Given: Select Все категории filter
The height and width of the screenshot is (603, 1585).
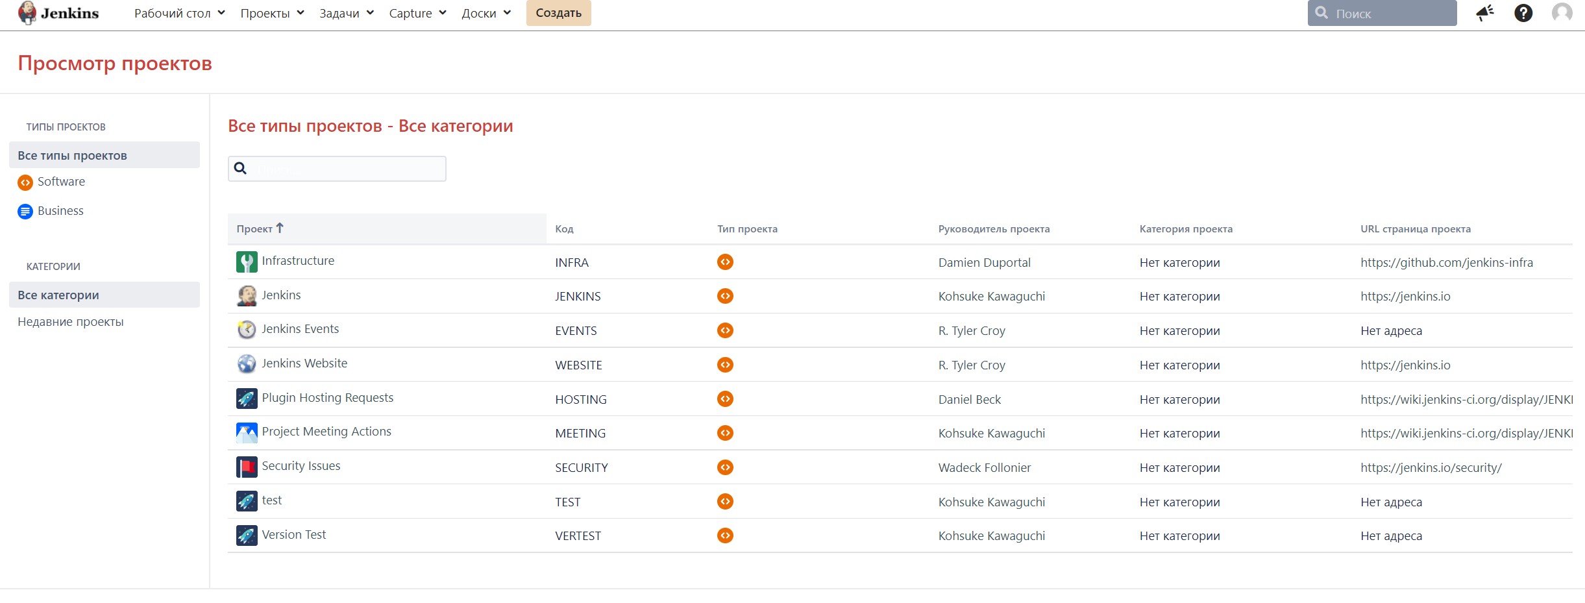Looking at the screenshot, I should pos(104,295).
